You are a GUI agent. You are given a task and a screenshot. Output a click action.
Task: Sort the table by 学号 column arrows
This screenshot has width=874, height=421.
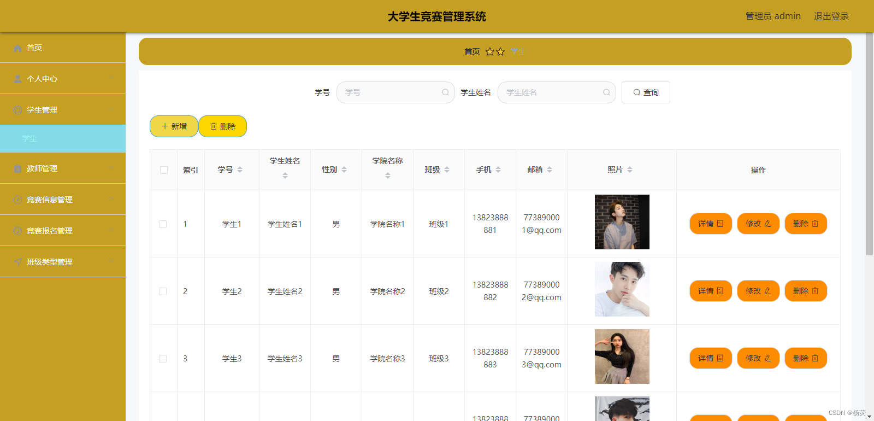240,169
